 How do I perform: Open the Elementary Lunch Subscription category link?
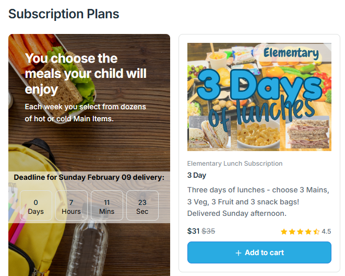pyautogui.click(x=235, y=164)
